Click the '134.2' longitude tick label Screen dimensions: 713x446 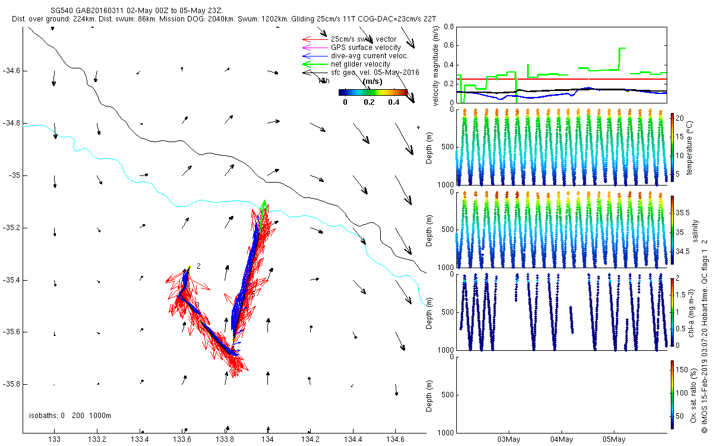coord(311,439)
